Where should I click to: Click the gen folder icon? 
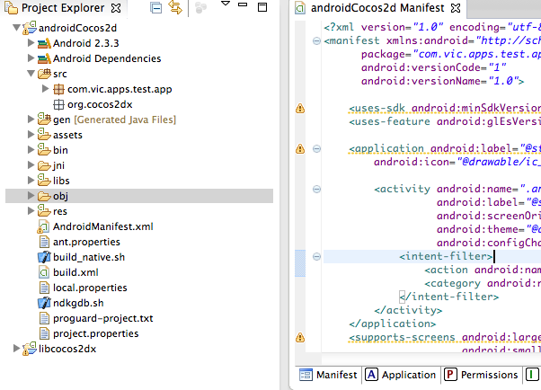tap(44, 119)
